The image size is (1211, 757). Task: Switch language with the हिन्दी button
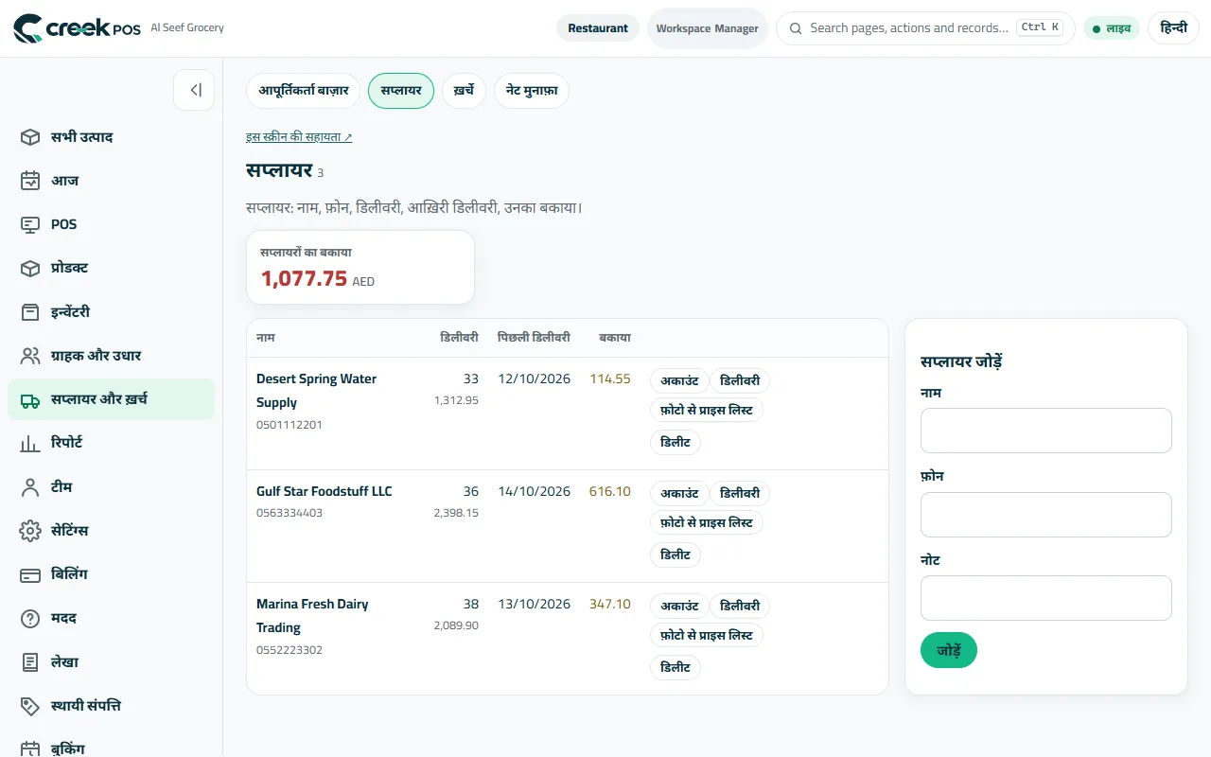pos(1173,28)
